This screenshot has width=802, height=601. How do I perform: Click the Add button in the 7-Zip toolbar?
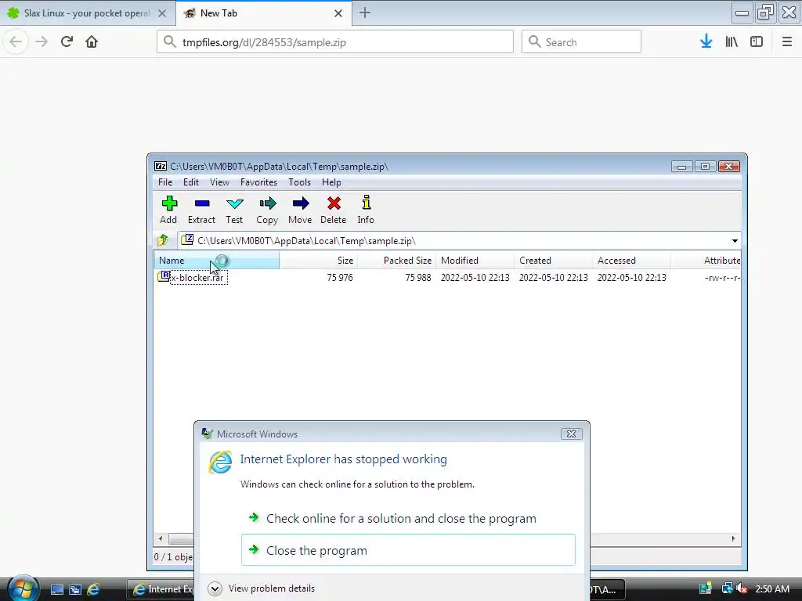point(169,210)
